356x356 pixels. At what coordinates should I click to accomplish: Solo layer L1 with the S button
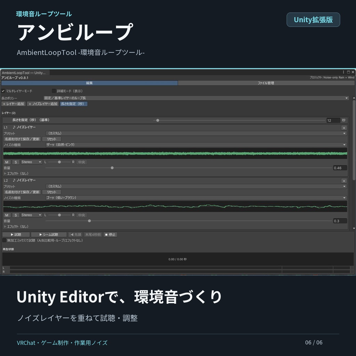pos(16,162)
